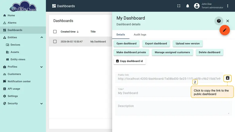This screenshot has height=132, width=235.
Task: Open Notification center in the sidebar
Action: point(23,82)
